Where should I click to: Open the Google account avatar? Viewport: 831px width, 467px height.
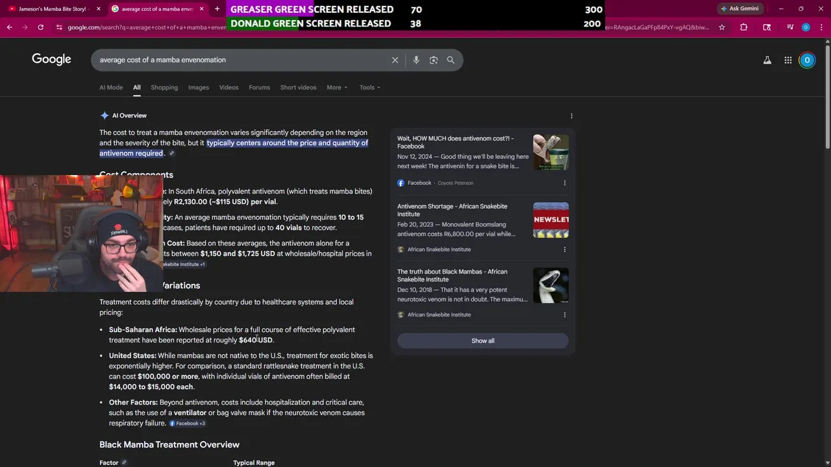pos(807,60)
